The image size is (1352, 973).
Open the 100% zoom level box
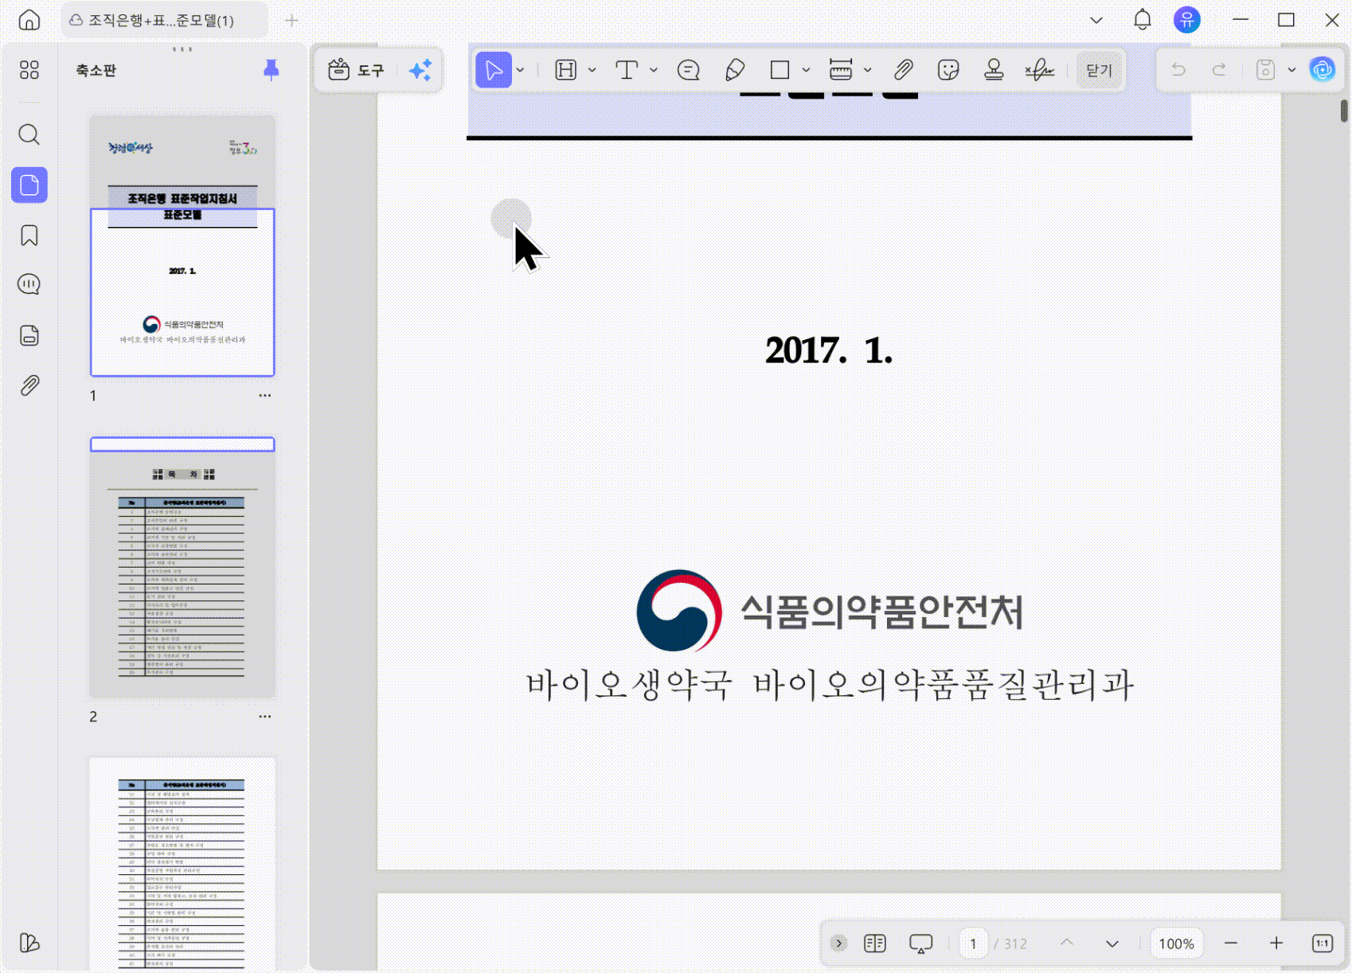tap(1176, 944)
